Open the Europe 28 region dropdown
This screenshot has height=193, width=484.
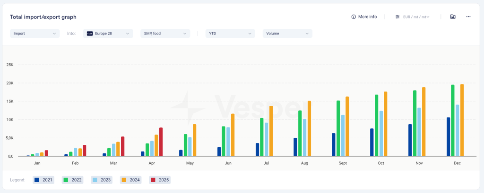click(108, 34)
